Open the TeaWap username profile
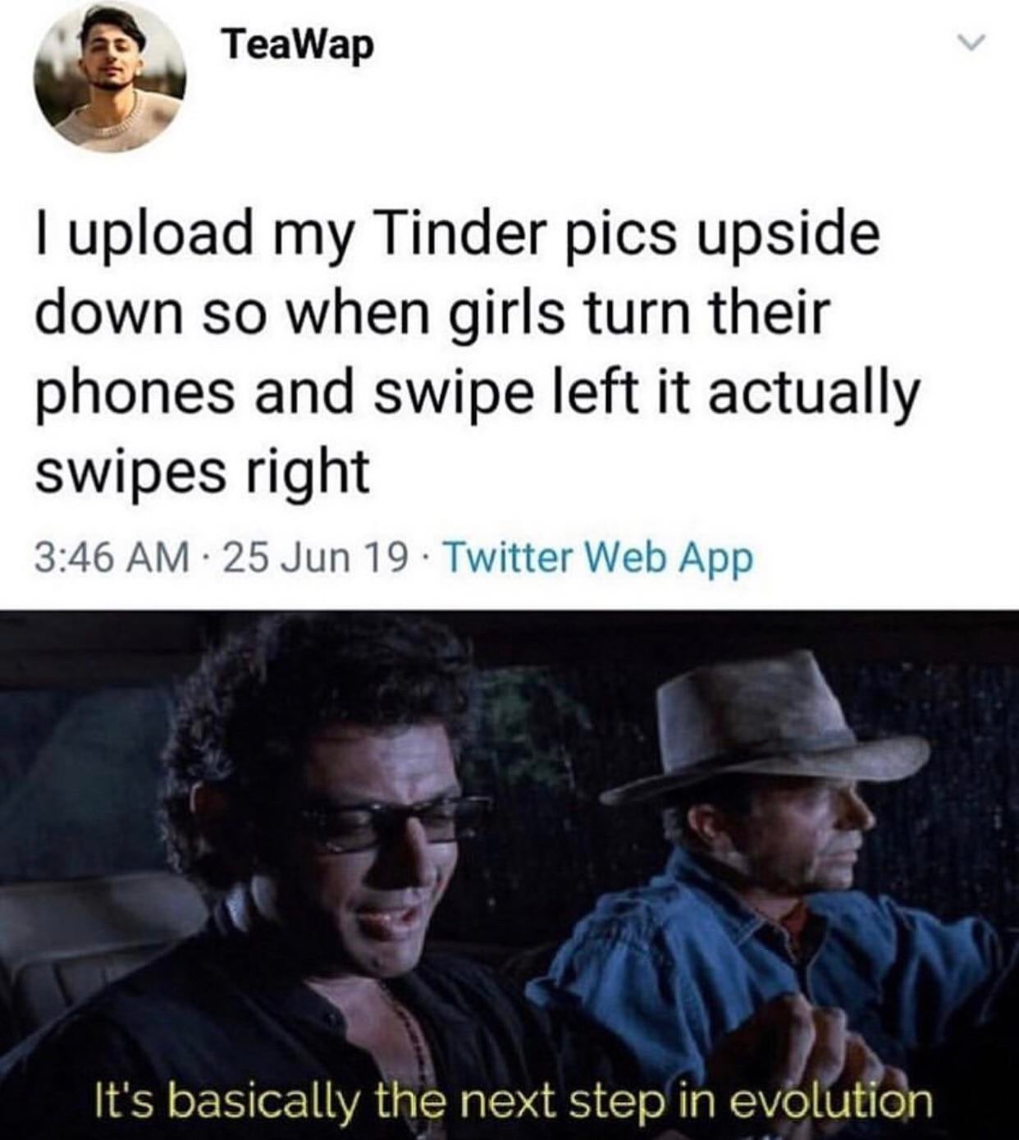The width and height of the screenshot is (1019, 1140). 299,47
